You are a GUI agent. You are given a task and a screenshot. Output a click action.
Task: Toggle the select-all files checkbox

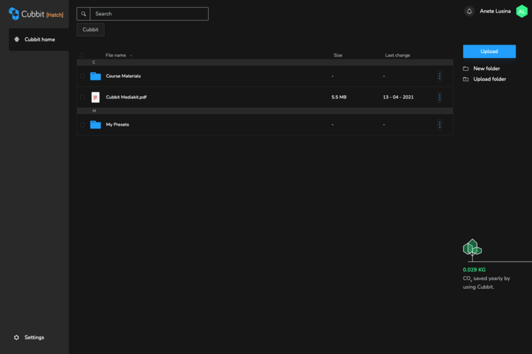pyautogui.click(x=82, y=55)
